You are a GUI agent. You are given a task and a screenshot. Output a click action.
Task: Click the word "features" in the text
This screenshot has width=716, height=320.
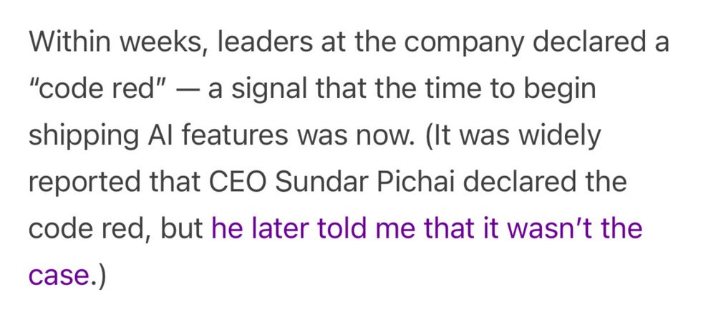click(x=234, y=135)
